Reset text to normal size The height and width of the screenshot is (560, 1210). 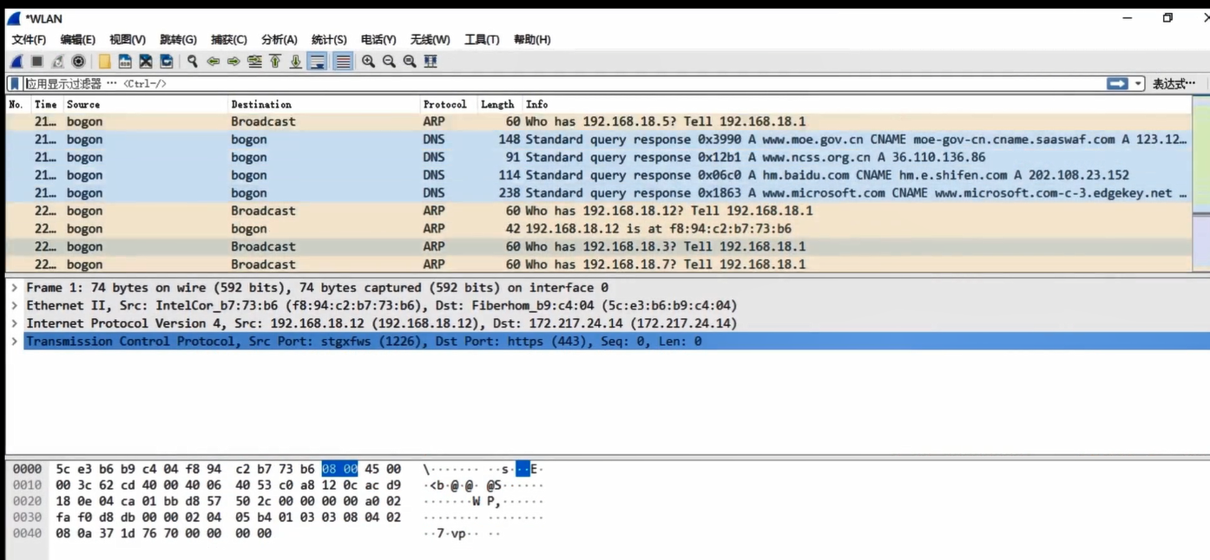click(410, 62)
